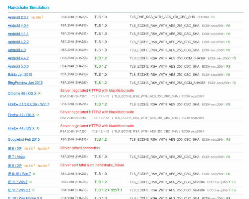The width and height of the screenshot is (249, 199).
Task: Click the No SNI note in IE 8 / XP row
Action: 43,166
